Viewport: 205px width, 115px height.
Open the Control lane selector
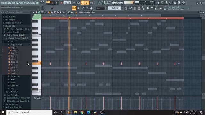pos(37,98)
